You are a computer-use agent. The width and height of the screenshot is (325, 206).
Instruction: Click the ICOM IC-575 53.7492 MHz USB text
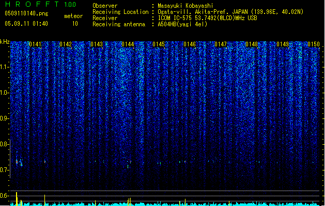pos(208,18)
